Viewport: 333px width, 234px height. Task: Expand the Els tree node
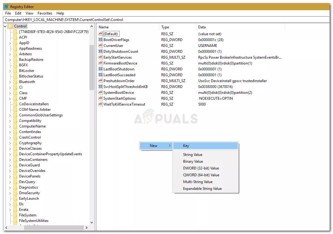click(10, 204)
